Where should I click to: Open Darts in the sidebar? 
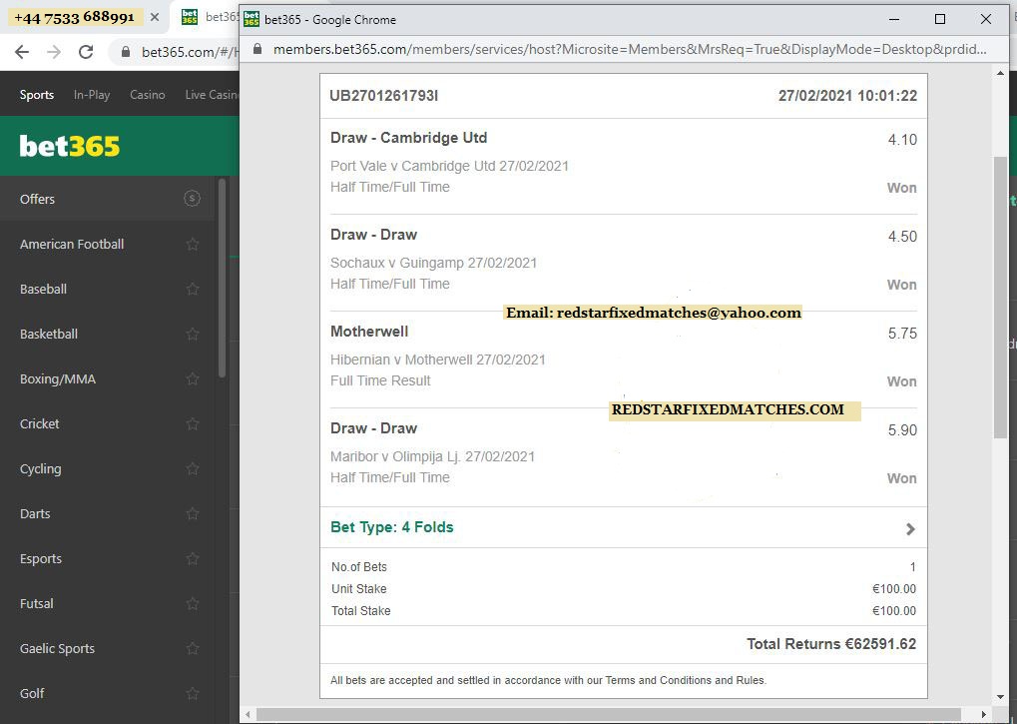pyautogui.click(x=107, y=513)
